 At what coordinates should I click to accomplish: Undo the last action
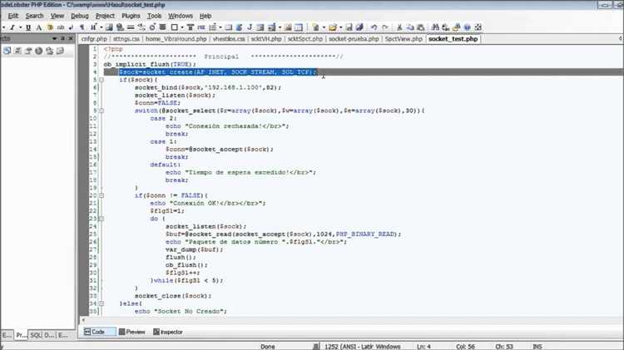374,27
